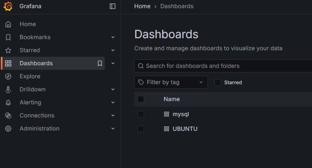The image size is (312, 168).
Task: Click the dashboard icon beside mysql
Action: 166,114
